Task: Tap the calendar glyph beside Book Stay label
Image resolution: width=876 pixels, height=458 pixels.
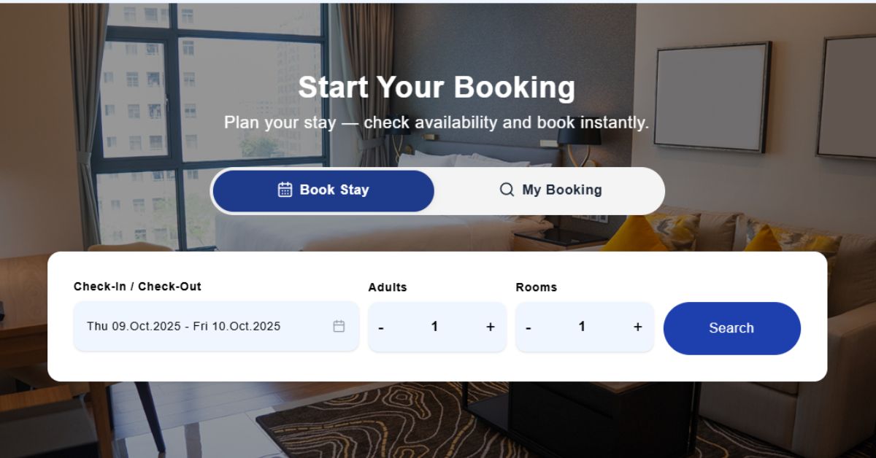Action: tap(284, 190)
